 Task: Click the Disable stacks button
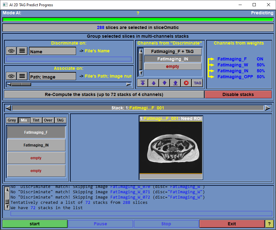tap(238, 94)
